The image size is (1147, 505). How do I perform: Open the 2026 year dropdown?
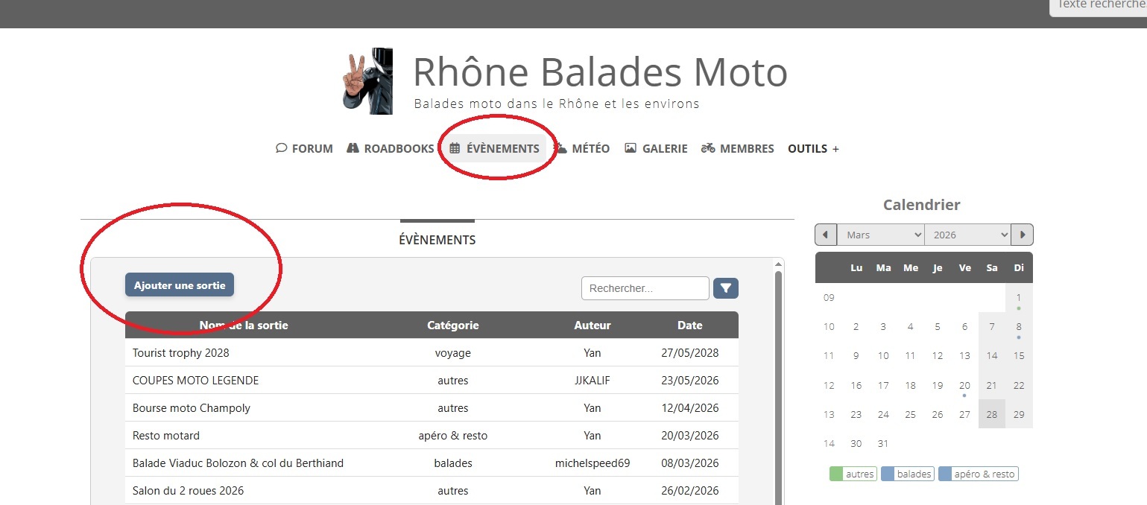tap(967, 235)
